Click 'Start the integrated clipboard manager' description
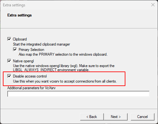The image size is (158, 124). point(41,44)
